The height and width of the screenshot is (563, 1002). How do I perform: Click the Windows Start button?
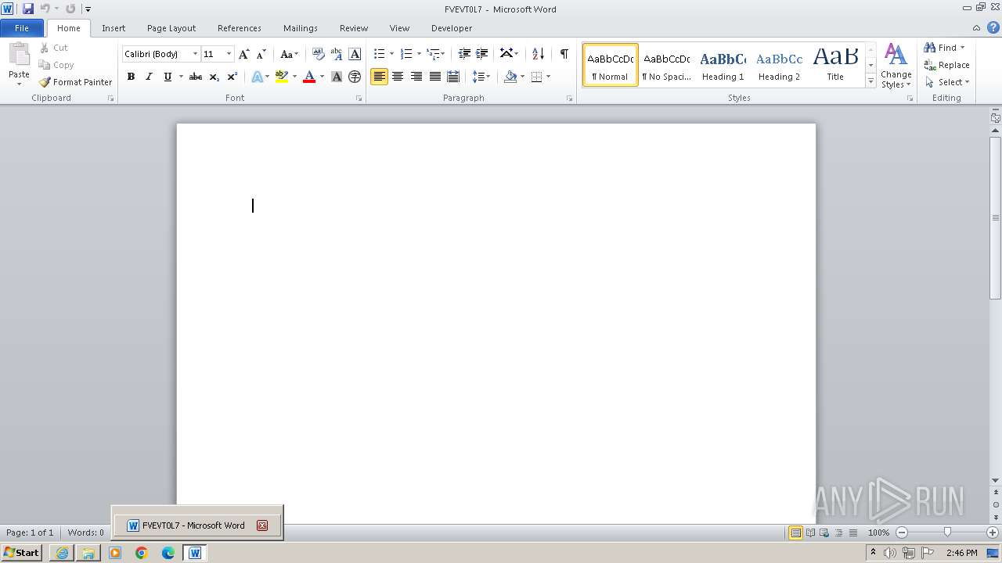coord(21,553)
